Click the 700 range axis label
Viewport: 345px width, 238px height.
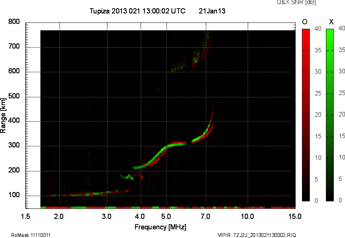click(x=14, y=46)
